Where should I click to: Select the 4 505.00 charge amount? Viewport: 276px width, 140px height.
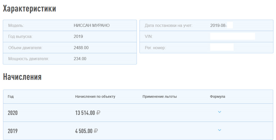point(87,131)
